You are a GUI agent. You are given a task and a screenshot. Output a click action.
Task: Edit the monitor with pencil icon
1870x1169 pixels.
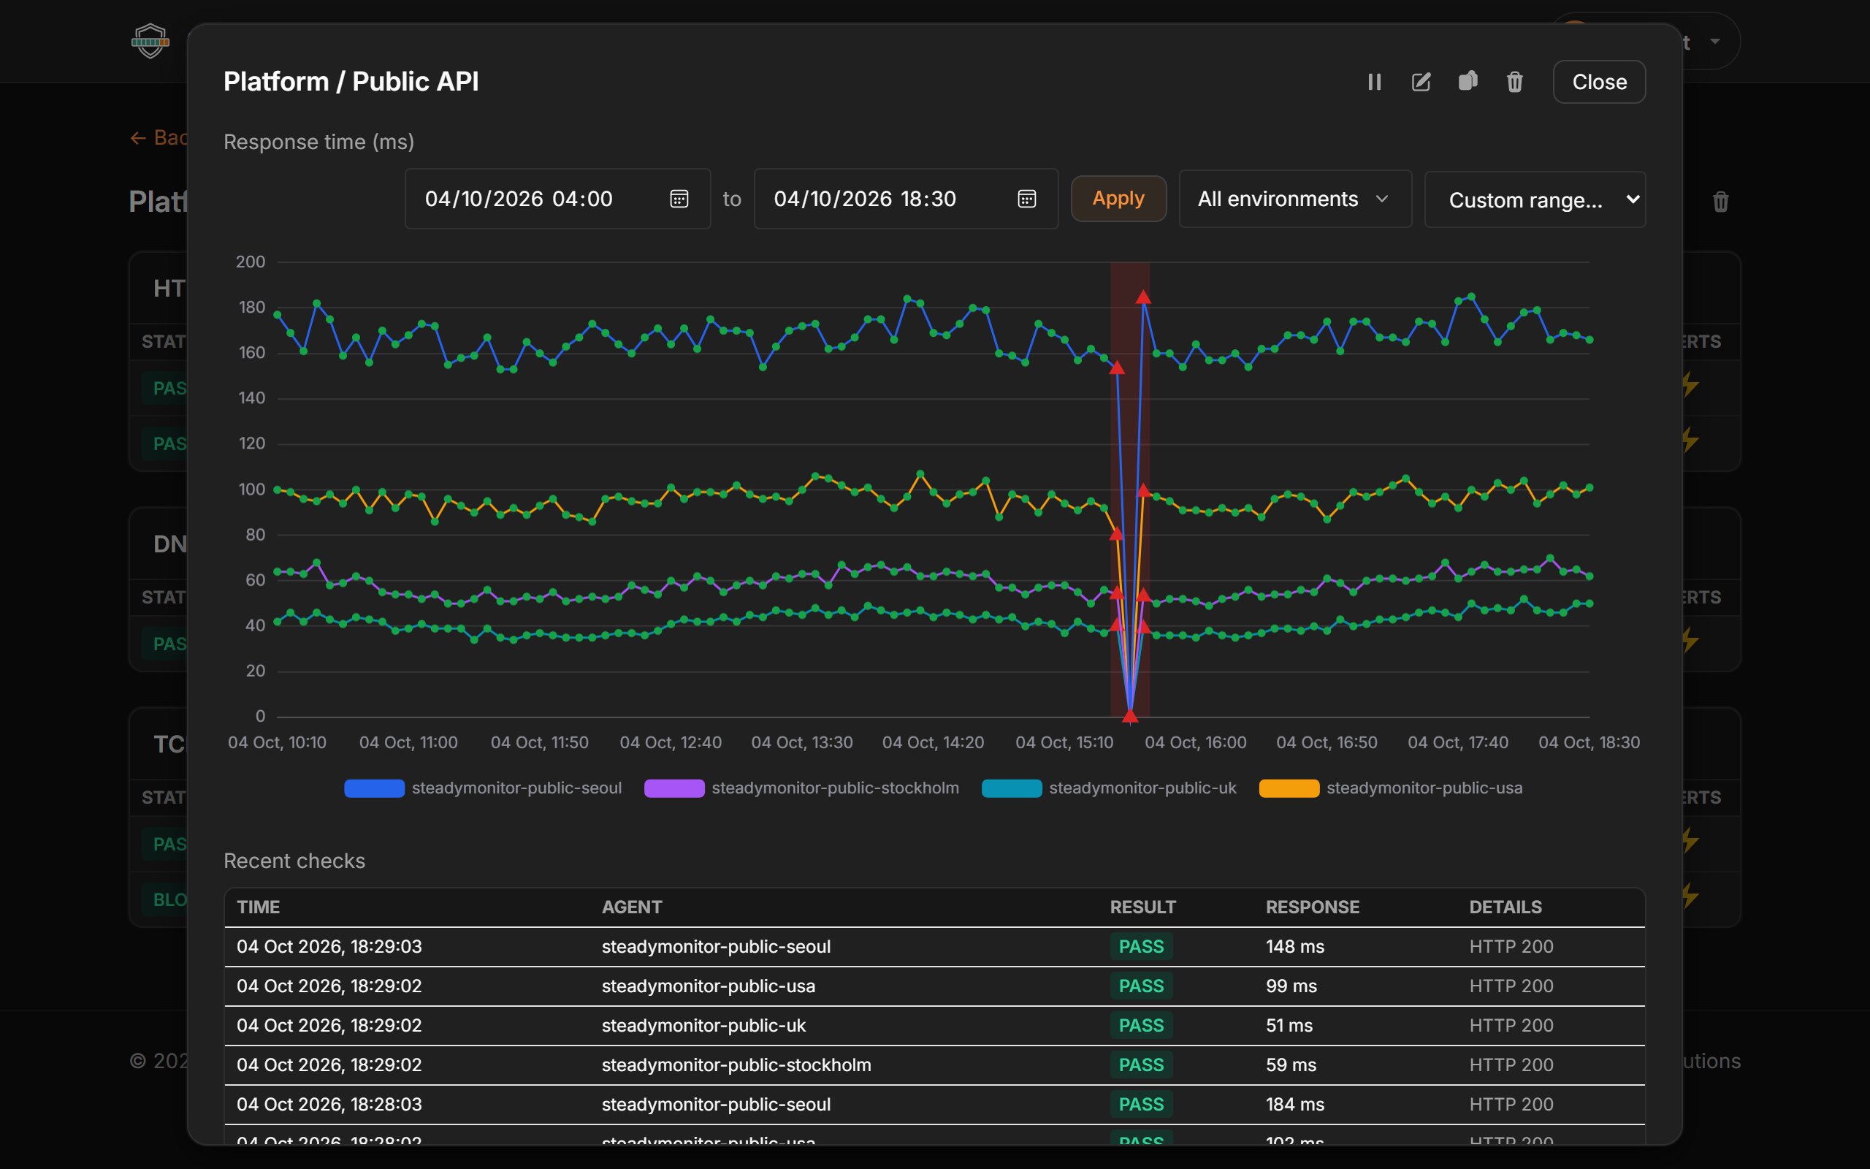pos(1421,82)
